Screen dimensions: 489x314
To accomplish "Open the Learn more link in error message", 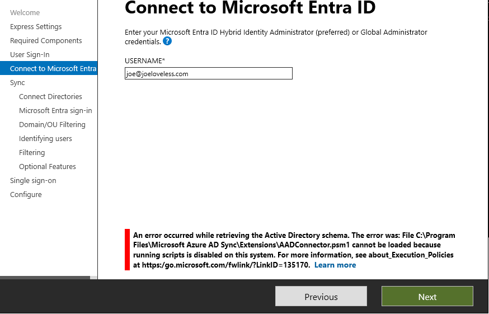I will click(335, 265).
